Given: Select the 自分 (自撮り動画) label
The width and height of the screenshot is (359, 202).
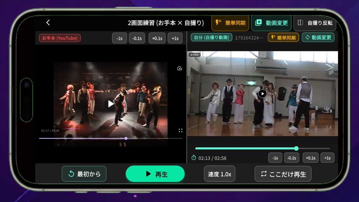Looking at the screenshot, I should [212, 37].
